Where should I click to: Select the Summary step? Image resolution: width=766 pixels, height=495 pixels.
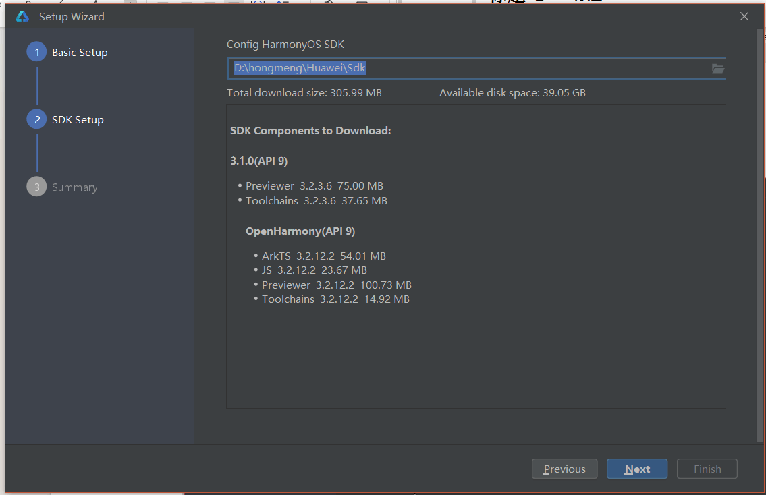(75, 187)
